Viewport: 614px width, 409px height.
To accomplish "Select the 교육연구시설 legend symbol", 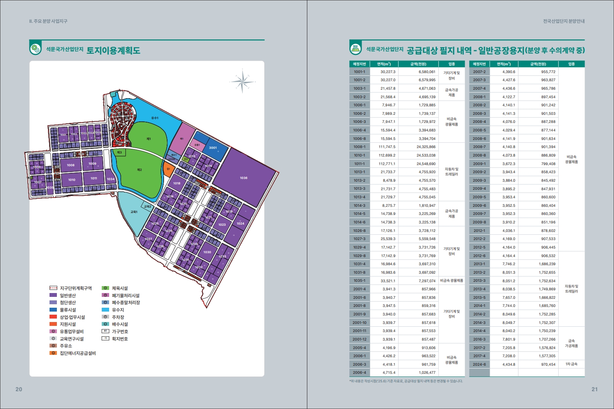I will point(53,339).
